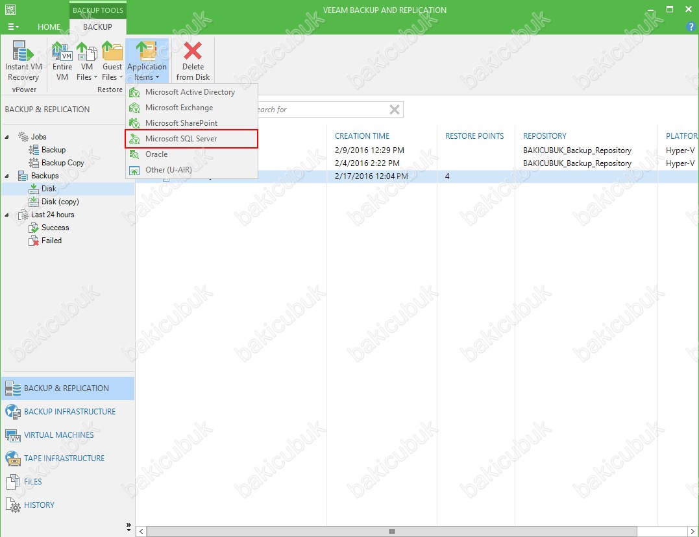Screen dimensions: 699x537
Task: Sort by RESTORE POINTS column header
Action: coord(474,136)
